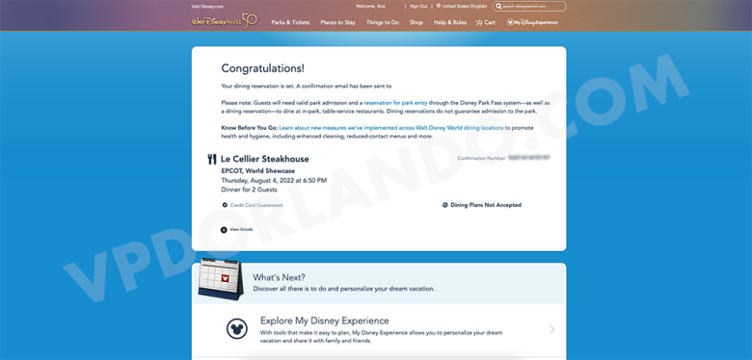Click the Walt Disney World 50 logo
752x360 pixels.
click(225, 21)
